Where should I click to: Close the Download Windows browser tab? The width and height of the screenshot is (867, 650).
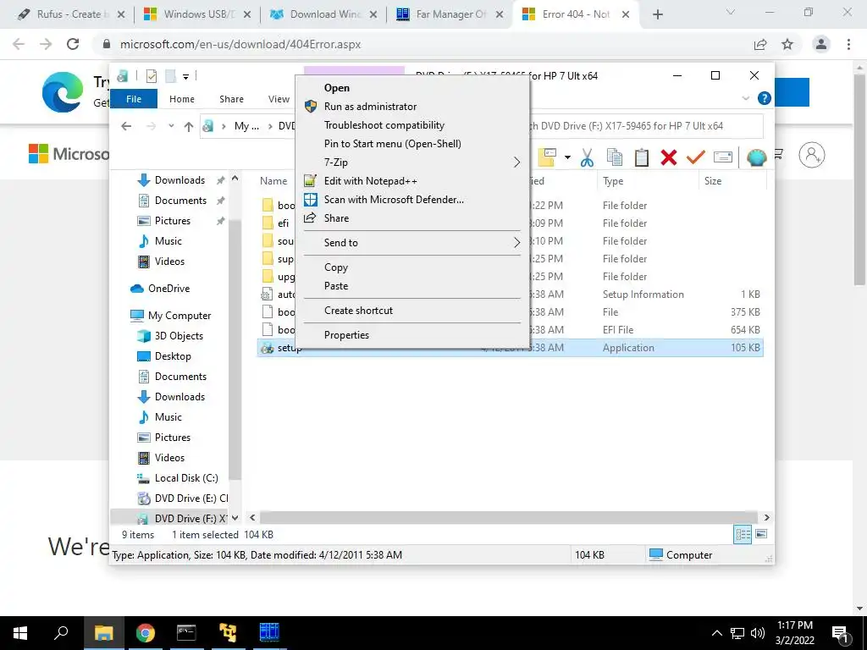[373, 15]
